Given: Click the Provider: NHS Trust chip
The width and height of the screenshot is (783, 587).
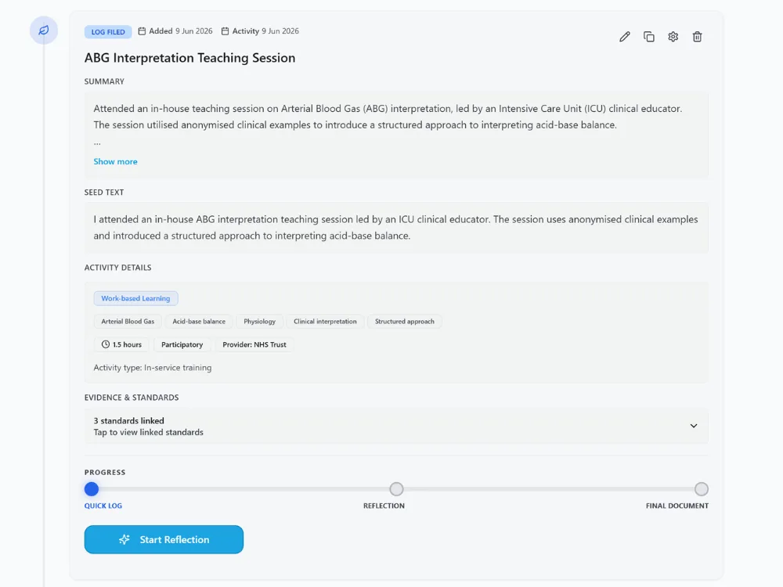Looking at the screenshot, I should pos(254,344).
